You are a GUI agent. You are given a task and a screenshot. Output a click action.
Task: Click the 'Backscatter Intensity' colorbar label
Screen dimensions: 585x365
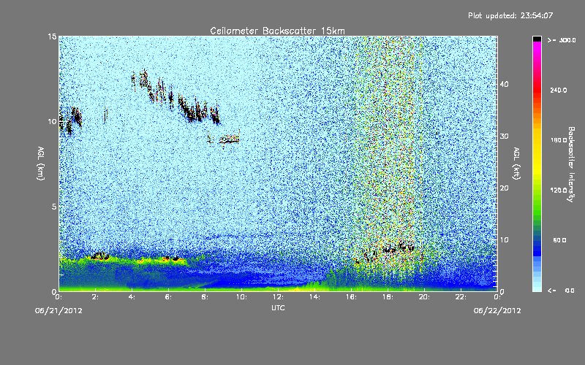click(x=571, y=164)
